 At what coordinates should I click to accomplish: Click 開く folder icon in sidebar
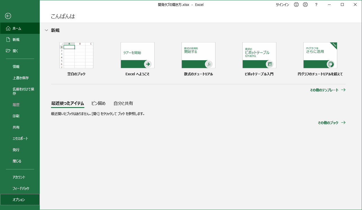pos(8,51)
